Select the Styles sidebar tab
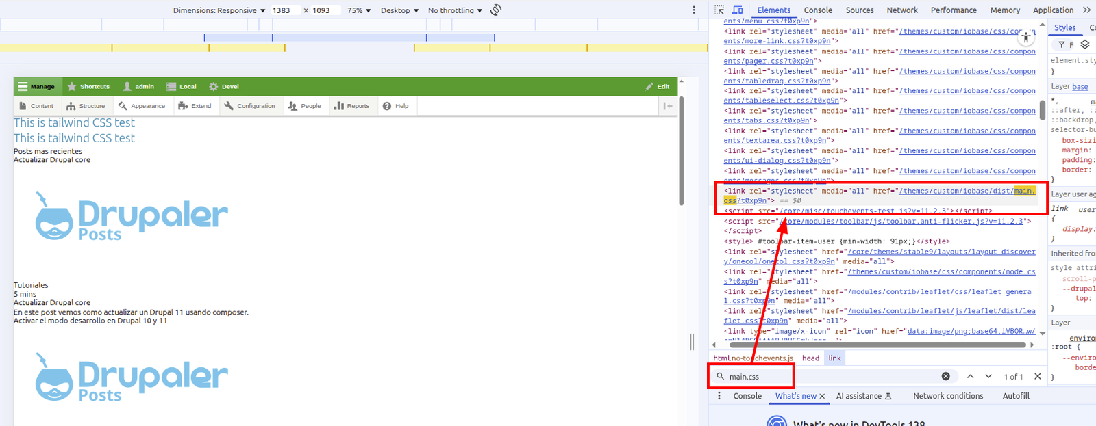Viewport: 1096px width, 426px height. [x=1064, y=27]
